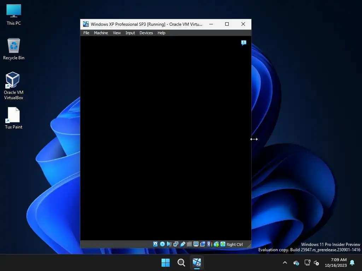
Task: Click the USB devices indicator
Action: [x=183, y=244]
